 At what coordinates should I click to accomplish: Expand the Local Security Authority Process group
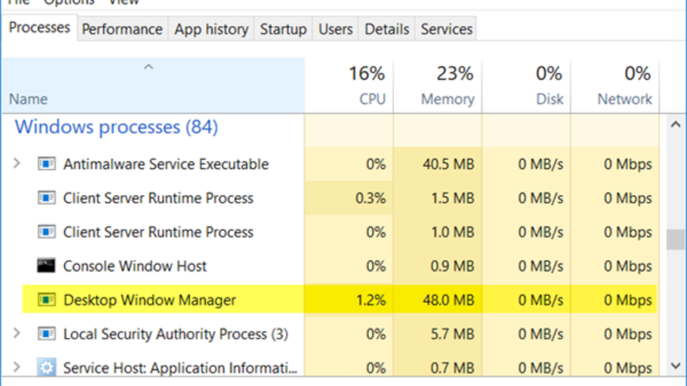click(x=17, y=333)
